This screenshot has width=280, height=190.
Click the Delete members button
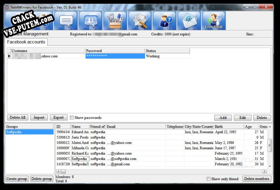click(257, 179)
